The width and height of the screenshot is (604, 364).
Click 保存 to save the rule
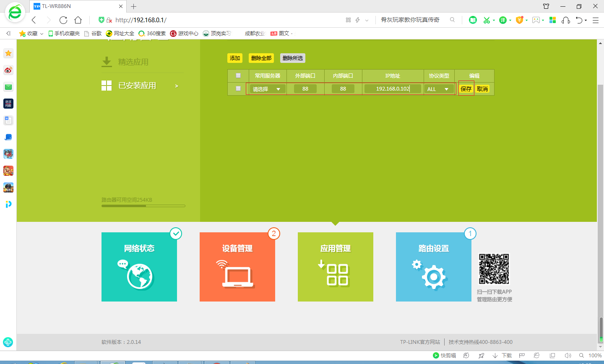pos(466,89)
